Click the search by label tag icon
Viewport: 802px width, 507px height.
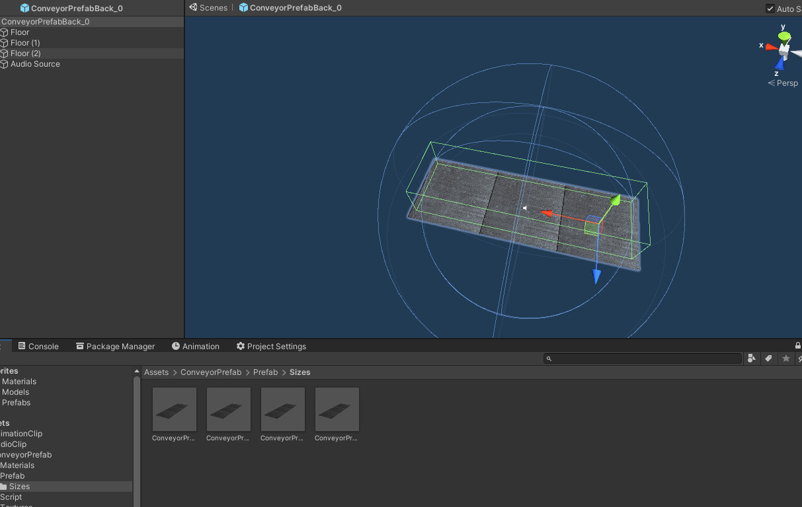(768, 358)
